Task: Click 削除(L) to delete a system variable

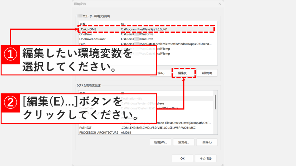Action: [207, 142]
